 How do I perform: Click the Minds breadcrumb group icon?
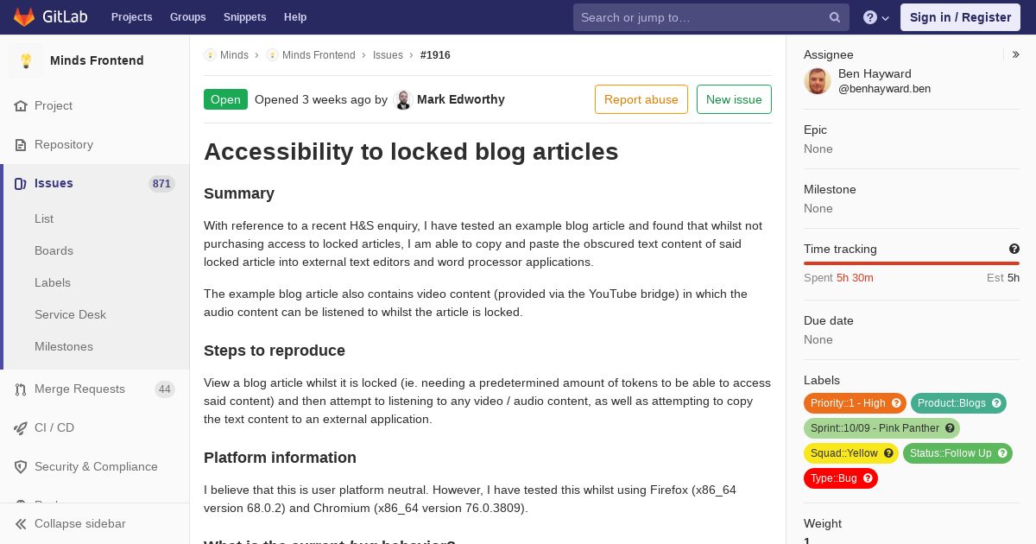click(210, 55)
